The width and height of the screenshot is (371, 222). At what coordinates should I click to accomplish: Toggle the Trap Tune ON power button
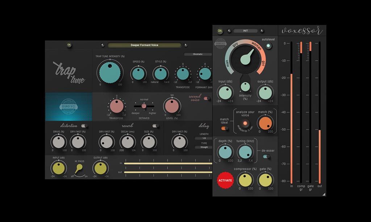(69, 44)
